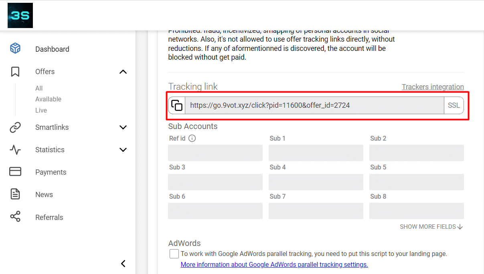Click the 3S logo

(20, 16)
